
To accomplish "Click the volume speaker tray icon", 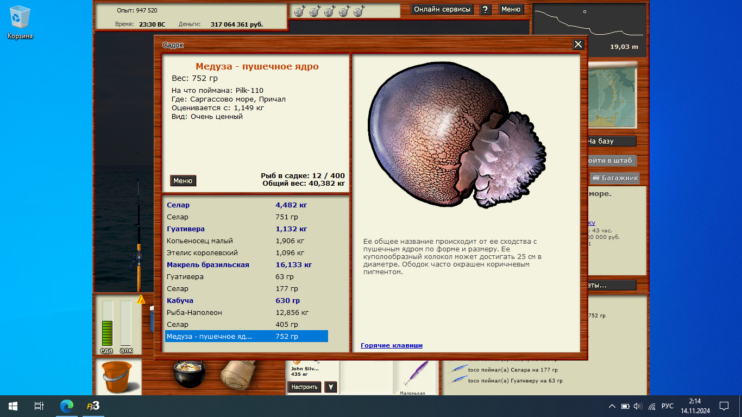I will coord(638,406).
